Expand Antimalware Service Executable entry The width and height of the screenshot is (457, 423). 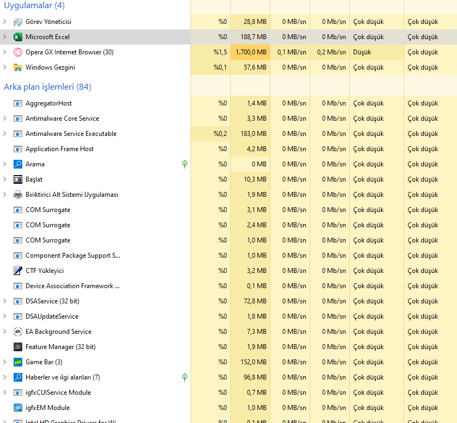[x=5, y=133]
